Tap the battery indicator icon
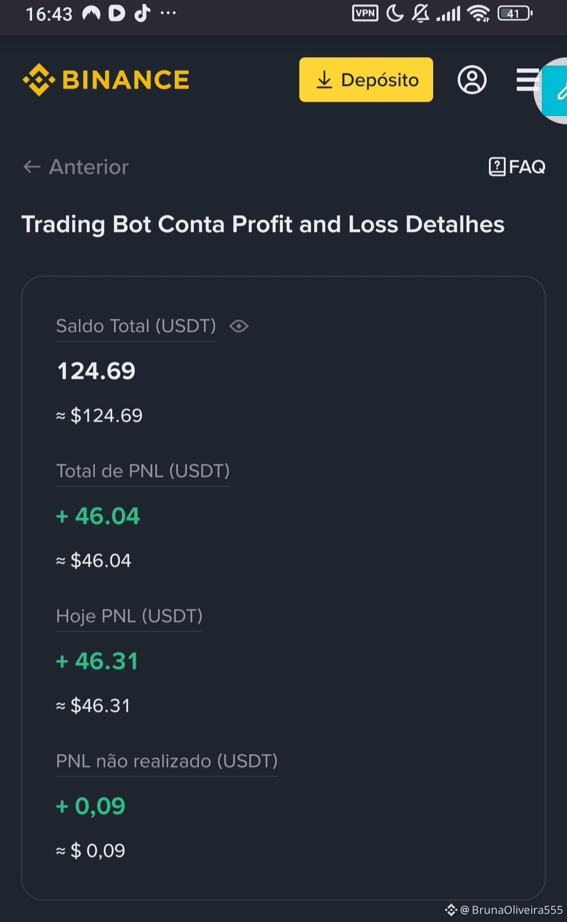Screen dimensions: 567x922 coord(514,13)
